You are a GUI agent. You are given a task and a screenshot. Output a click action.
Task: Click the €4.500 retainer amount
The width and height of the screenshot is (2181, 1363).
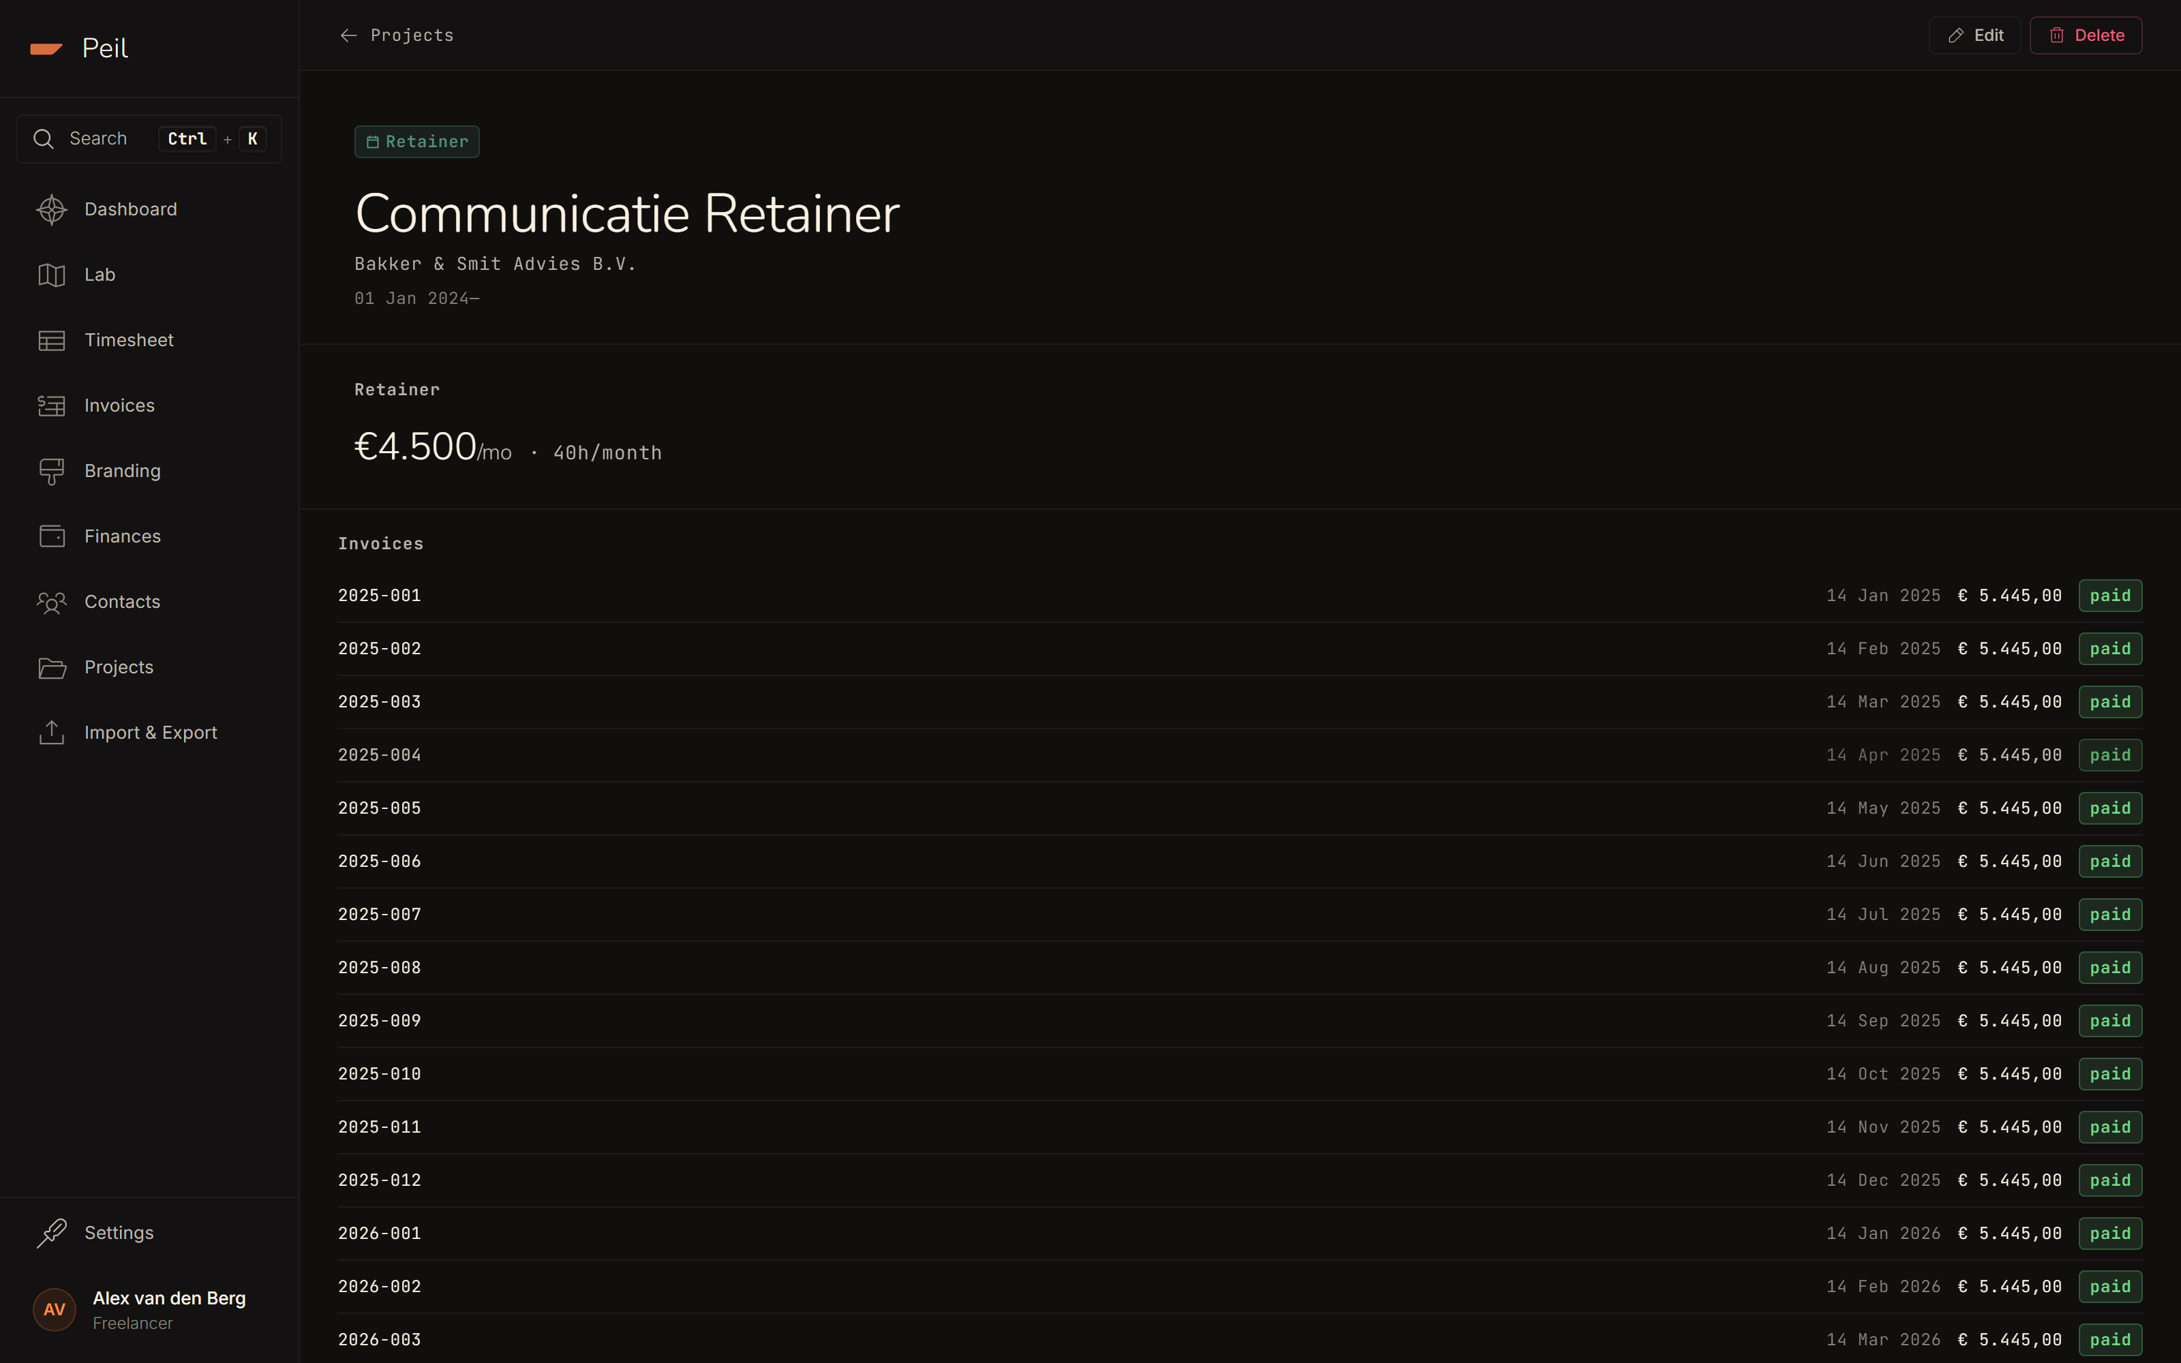(x=414, y=447)
